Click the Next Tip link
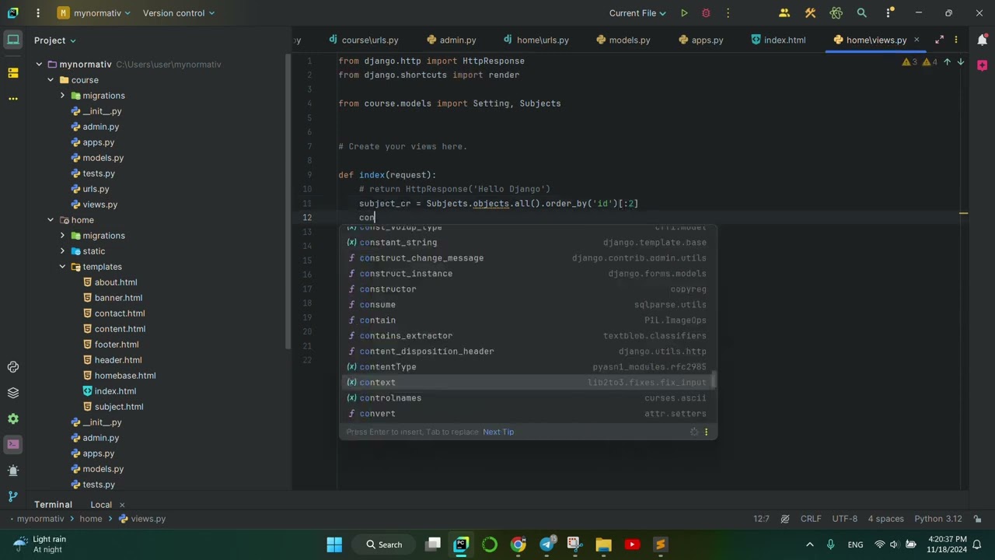Viewport: 995px width, 560px height. tap(498, 432)
